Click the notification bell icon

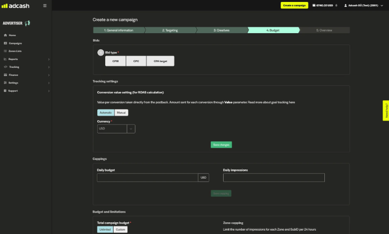(x=336, y=5)
